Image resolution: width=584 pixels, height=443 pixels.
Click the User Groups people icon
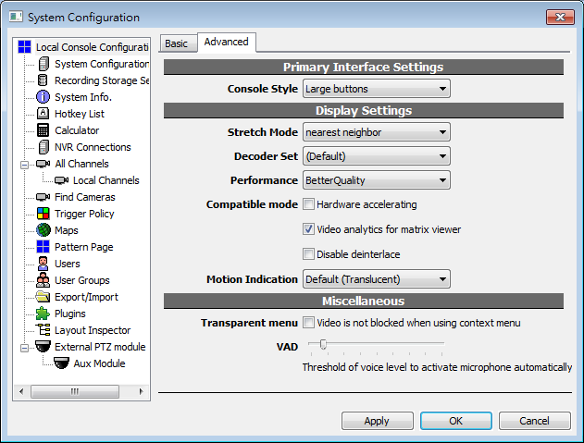click(43, 280)
